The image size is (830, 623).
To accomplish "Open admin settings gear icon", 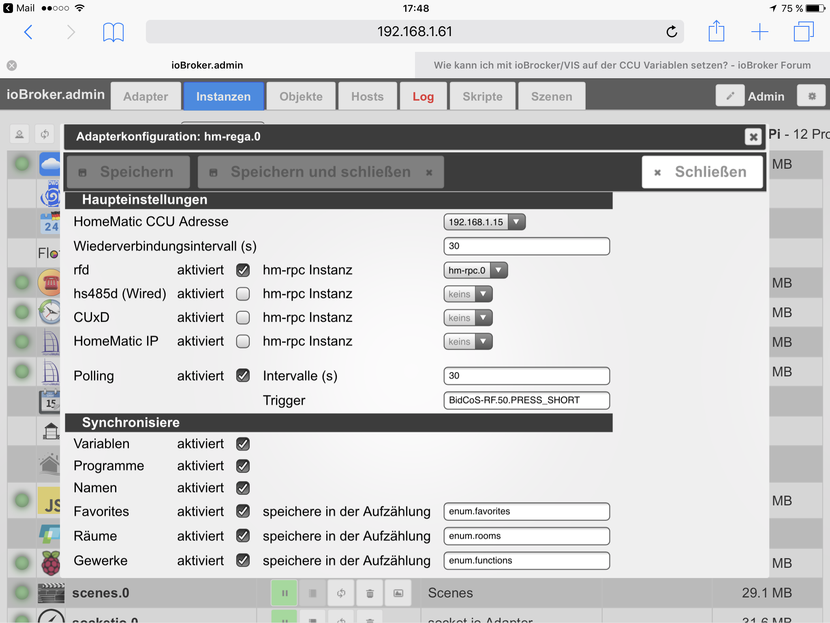I will point(812,96).
